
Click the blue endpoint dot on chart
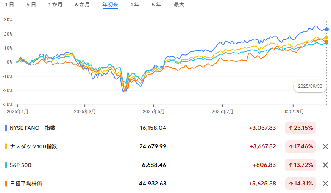pyautogui.click(x=327, y=29)
